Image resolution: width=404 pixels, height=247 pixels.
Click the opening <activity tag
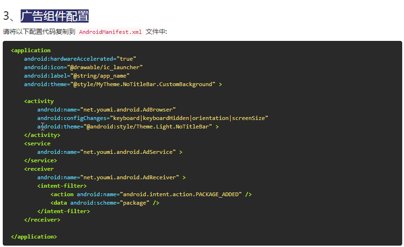pos(39,101)
